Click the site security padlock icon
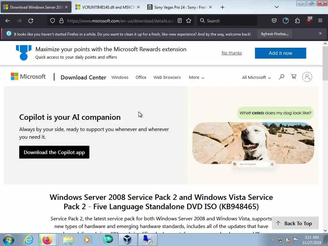The image size is (328, 246). tap(61, 21)
